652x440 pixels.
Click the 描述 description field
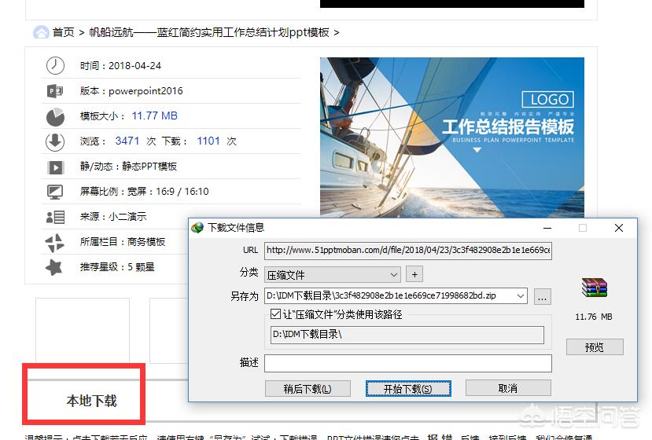click(408, 363)
